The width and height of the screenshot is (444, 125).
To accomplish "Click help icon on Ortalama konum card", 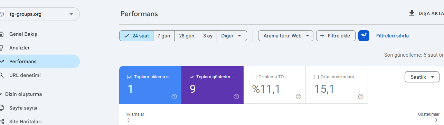I will point(361,96).
